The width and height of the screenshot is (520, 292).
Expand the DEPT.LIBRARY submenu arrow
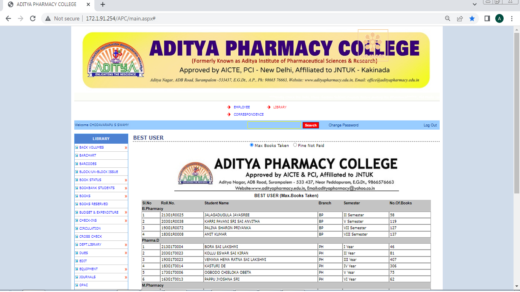[126, 245]
